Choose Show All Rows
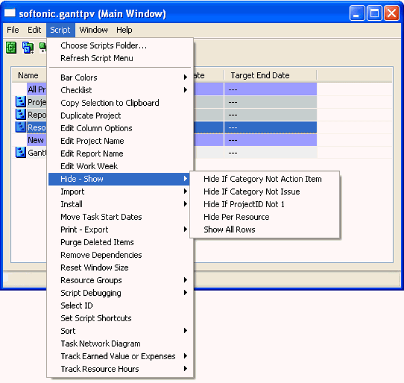This screenshot has width=404, height=383. pos(264,229)
